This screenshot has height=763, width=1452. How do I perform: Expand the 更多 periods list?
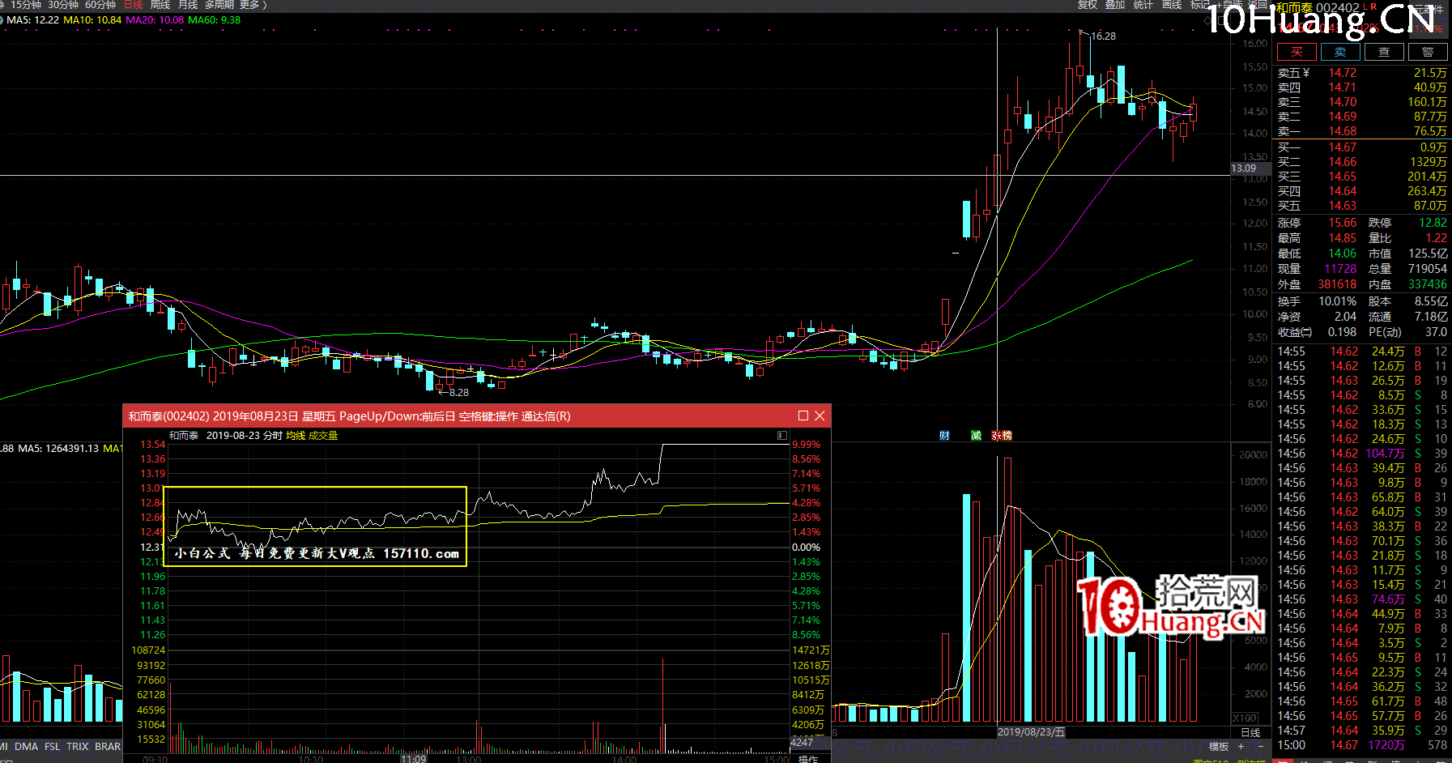(251, 5)
